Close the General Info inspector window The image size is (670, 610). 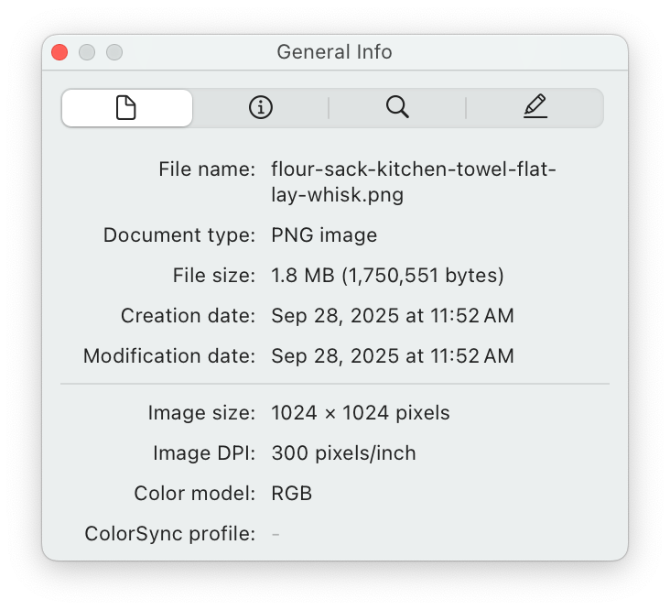[x=59, y=52]
